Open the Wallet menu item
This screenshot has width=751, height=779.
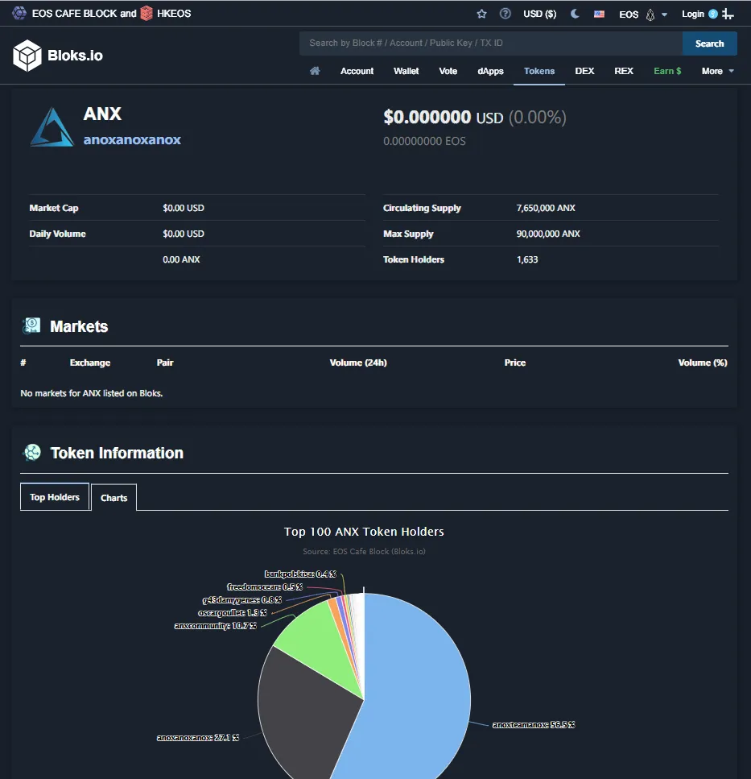[x=406, y=71]
